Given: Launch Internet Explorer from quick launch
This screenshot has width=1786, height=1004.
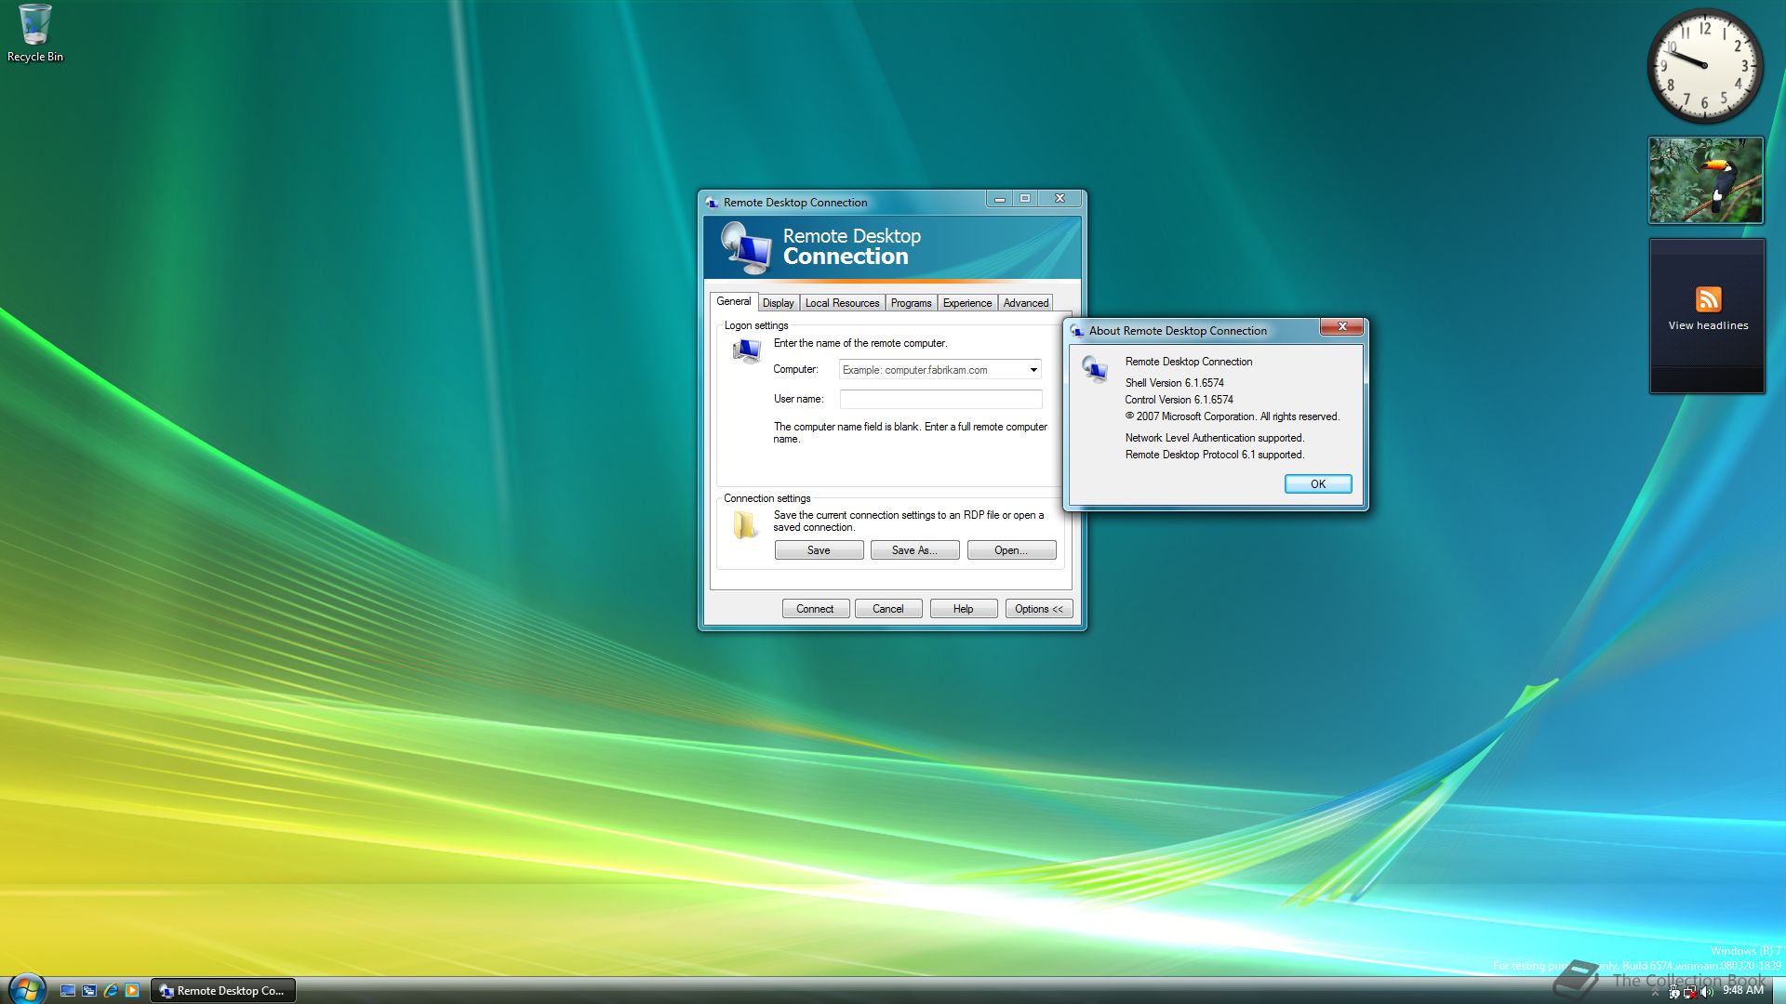Looking at the screenshot, I should (x=111, y=991).
